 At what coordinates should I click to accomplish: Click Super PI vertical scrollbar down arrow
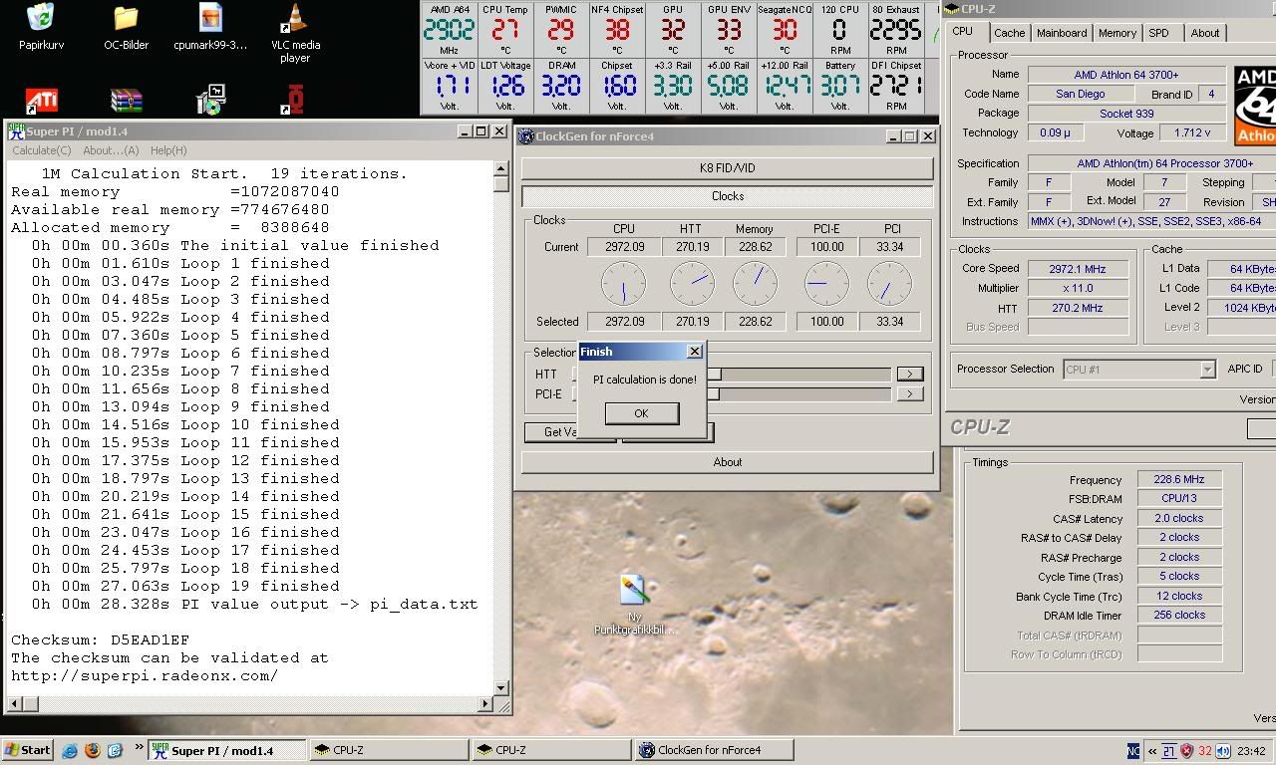pos(500,686)
